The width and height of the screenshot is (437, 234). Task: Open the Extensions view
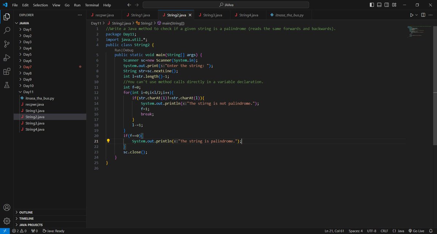point(7,72)
